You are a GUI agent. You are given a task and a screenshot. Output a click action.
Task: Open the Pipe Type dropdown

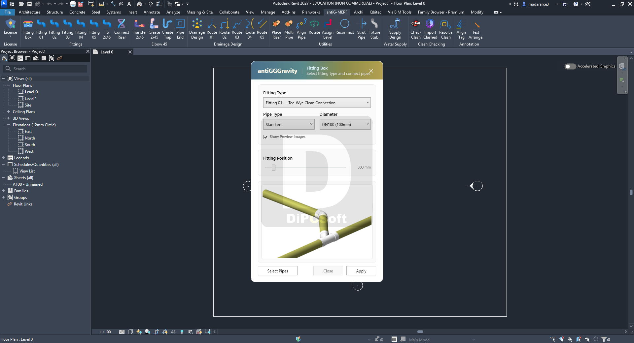(x=289, y=124)
